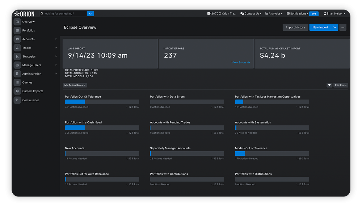Open Portfolios via its sidebar icon
The image size is (362, 206).
(x=17, y=30)
